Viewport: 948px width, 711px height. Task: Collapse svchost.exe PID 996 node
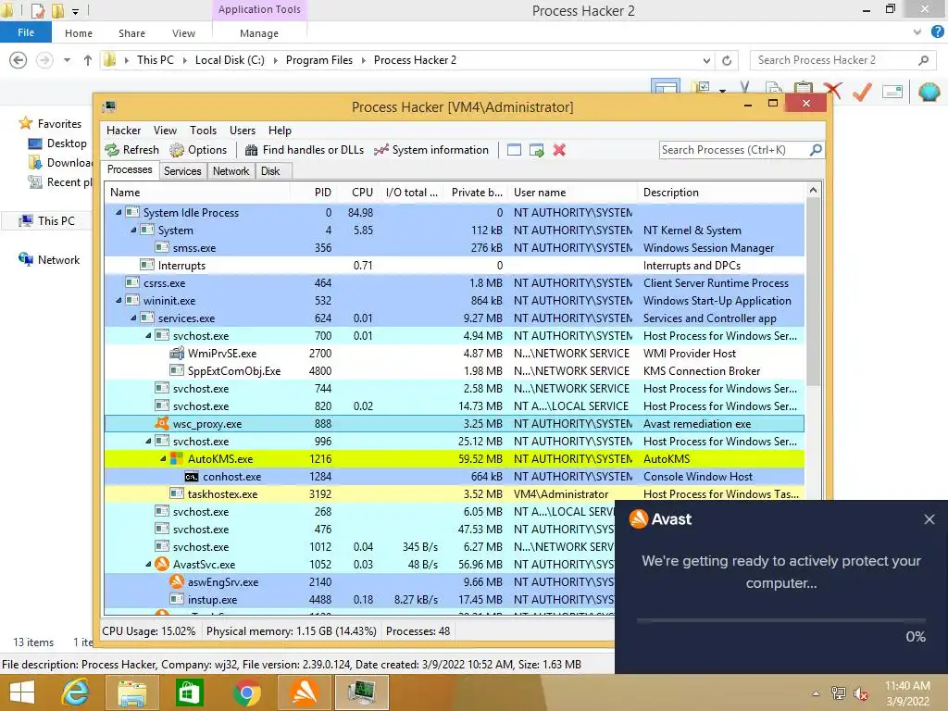[x=148, y=441]
